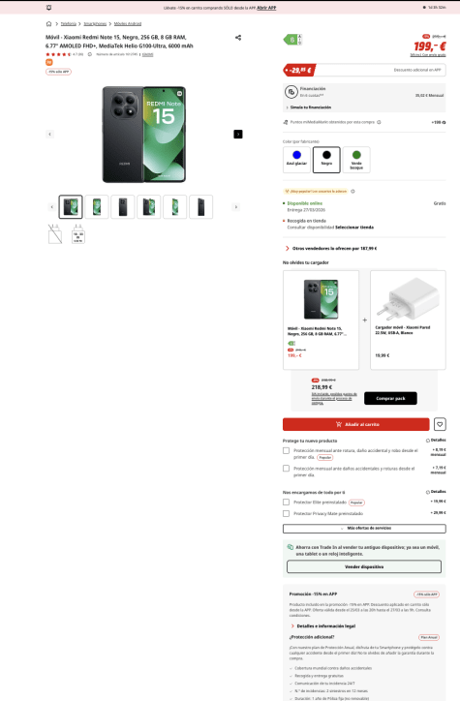Open the Móviles Android breadcrumb link

coord(128,23)
